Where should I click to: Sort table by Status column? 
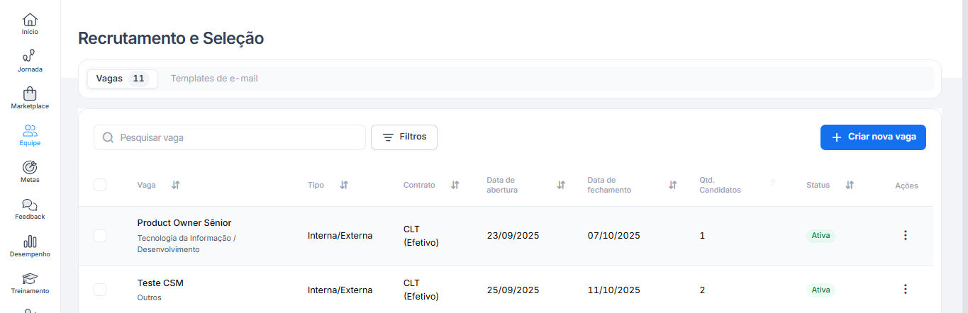[850, 185]
